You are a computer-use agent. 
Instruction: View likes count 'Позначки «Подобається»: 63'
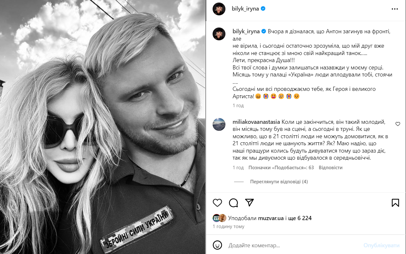pos(281,168)
